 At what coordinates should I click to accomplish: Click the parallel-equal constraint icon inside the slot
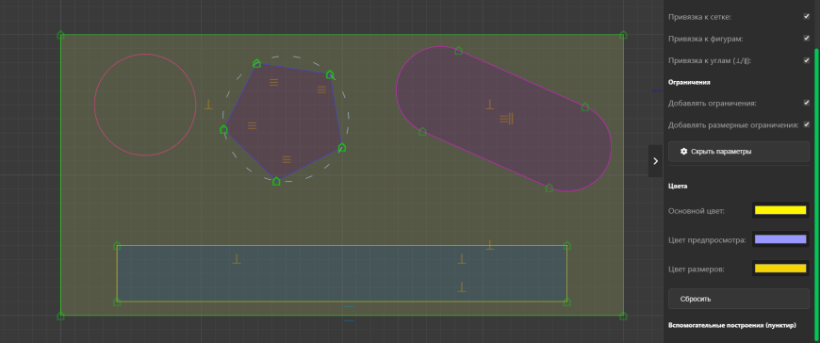506,119
